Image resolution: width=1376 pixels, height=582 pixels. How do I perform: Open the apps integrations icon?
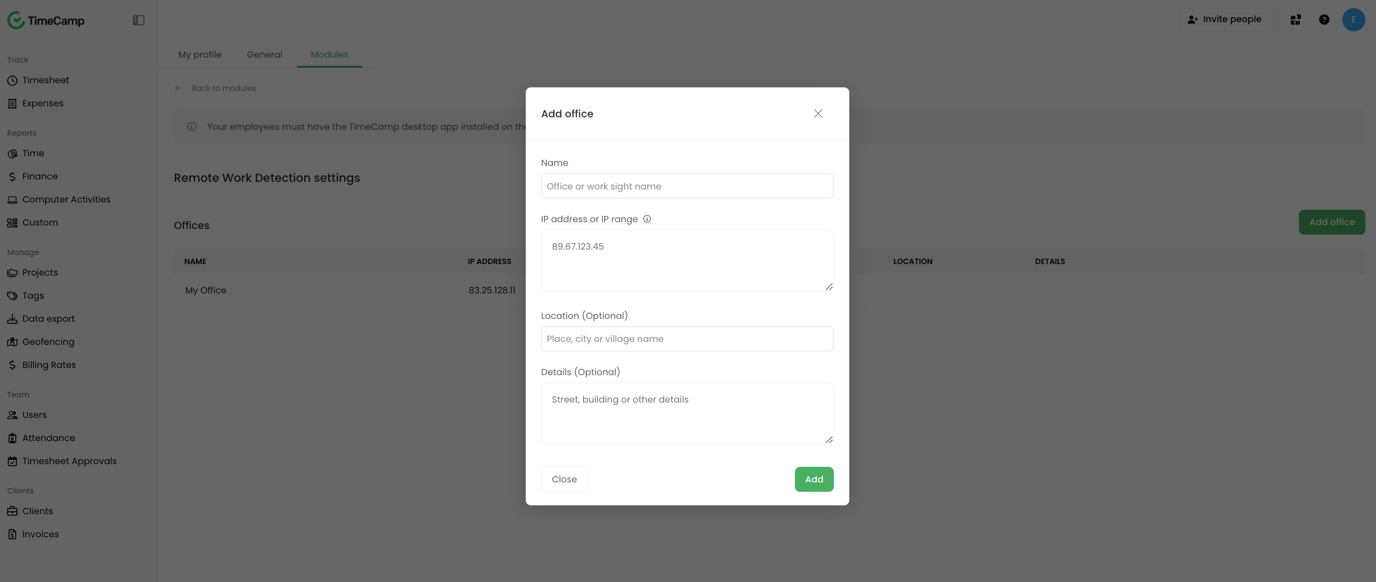1295,20
